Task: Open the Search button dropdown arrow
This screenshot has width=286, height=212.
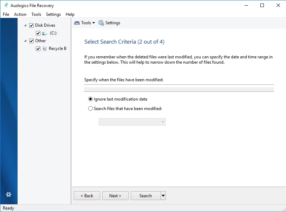Action: pyautogui.click(x=163, y=196)
